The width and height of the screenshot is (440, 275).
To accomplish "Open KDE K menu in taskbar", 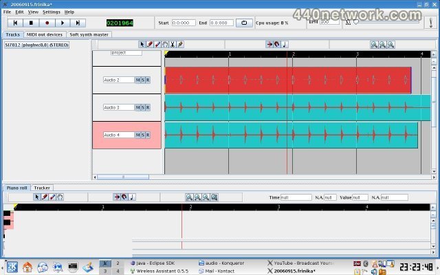I will [x=12, y=267].
